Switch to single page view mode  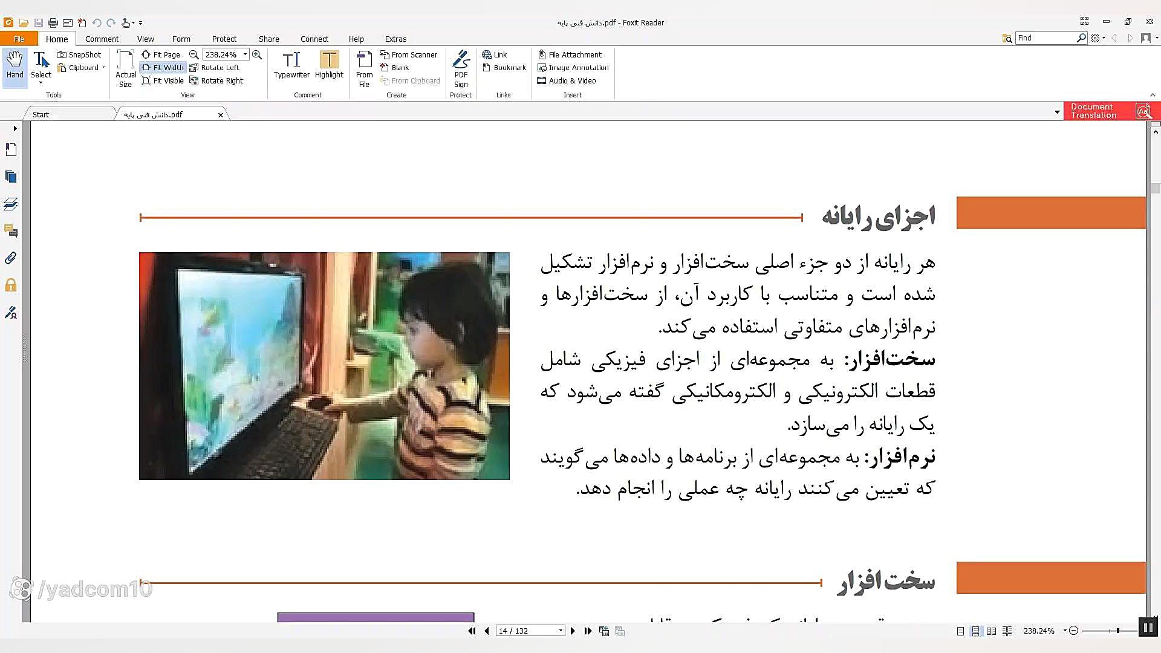(x=960, y=631)
